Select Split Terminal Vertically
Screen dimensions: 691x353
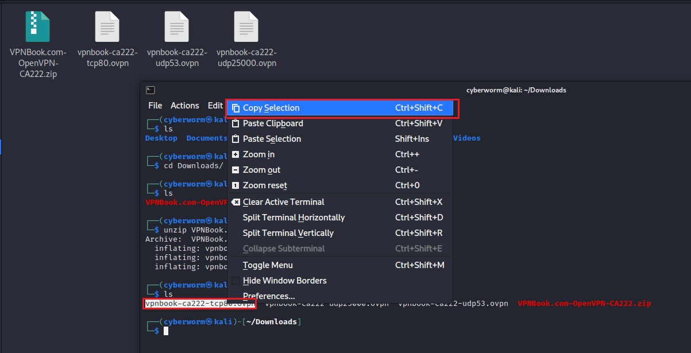point(288,233)
